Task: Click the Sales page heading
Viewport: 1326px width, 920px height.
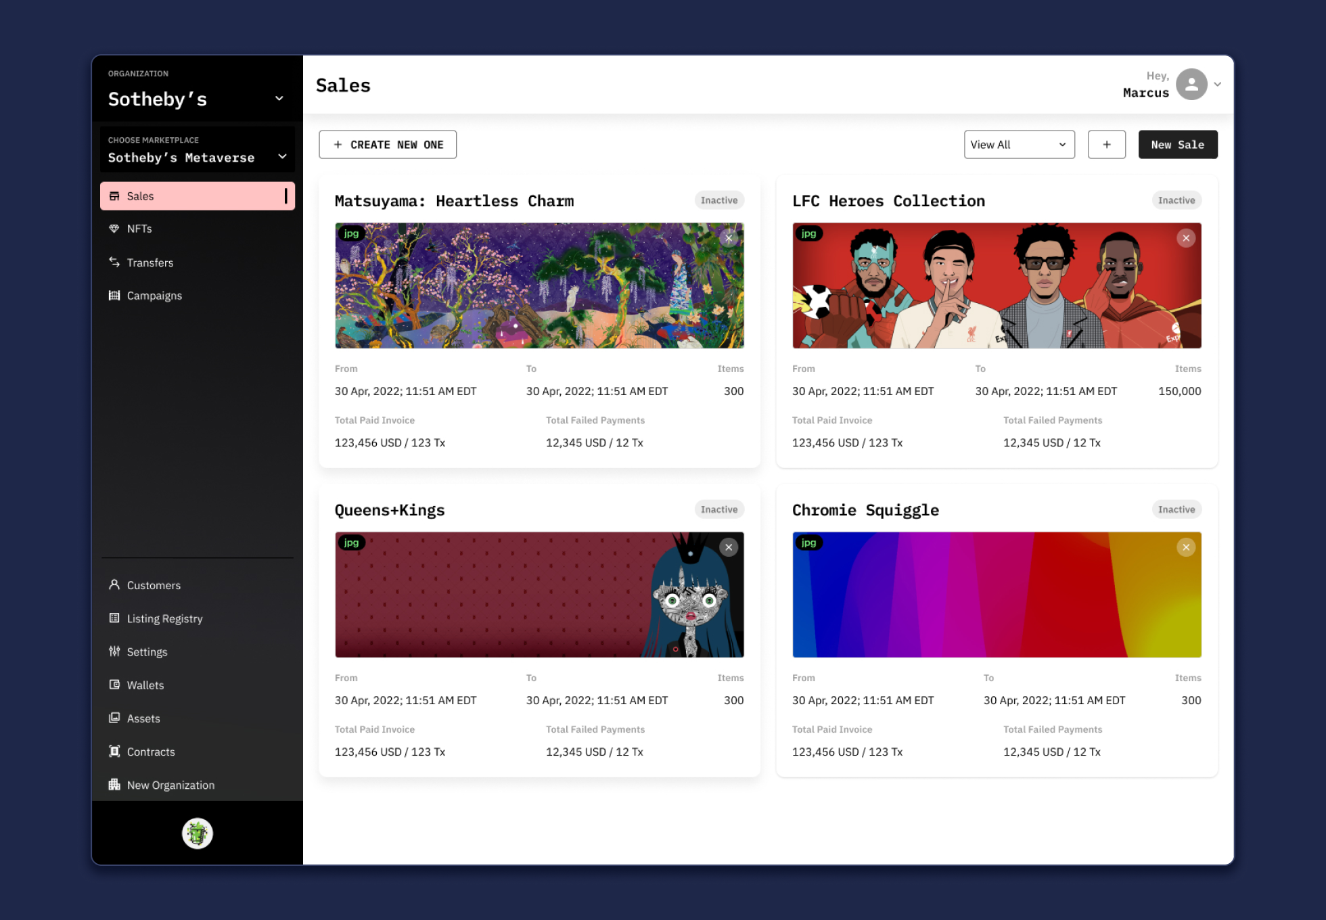Action: point(343,85)
